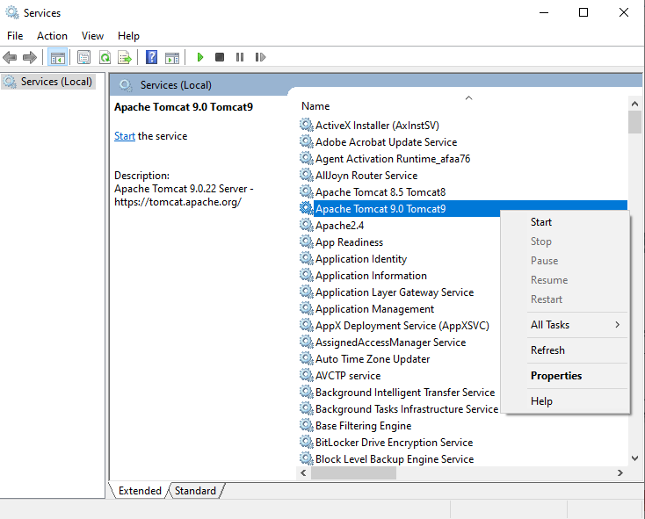Select Application Information service row
This screenshot has height=519, width=645.
371,276
